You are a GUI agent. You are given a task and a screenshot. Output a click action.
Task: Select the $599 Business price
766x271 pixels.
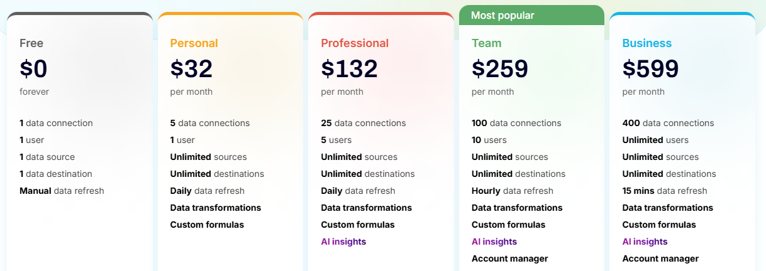650,69
